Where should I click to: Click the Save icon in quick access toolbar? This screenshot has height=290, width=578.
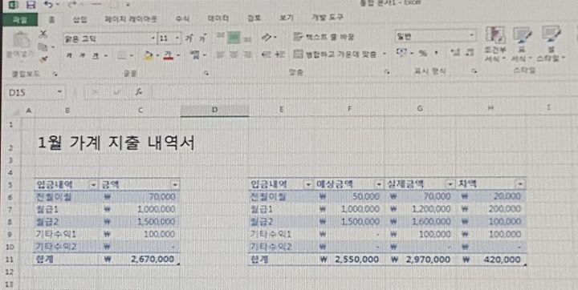coord(31,5)
